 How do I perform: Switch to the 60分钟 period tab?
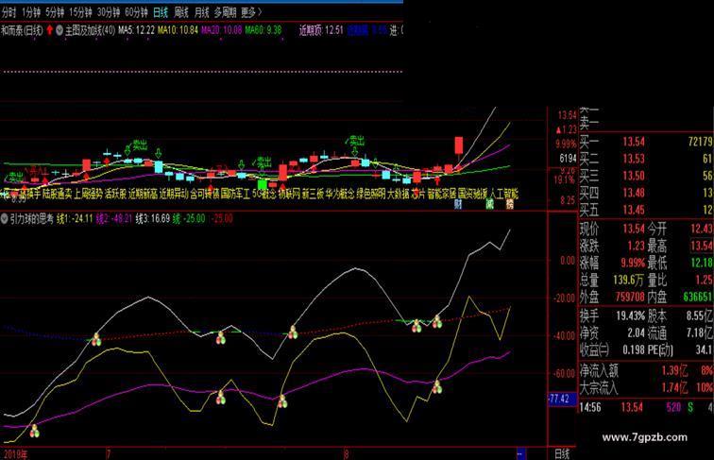point(137,13)
